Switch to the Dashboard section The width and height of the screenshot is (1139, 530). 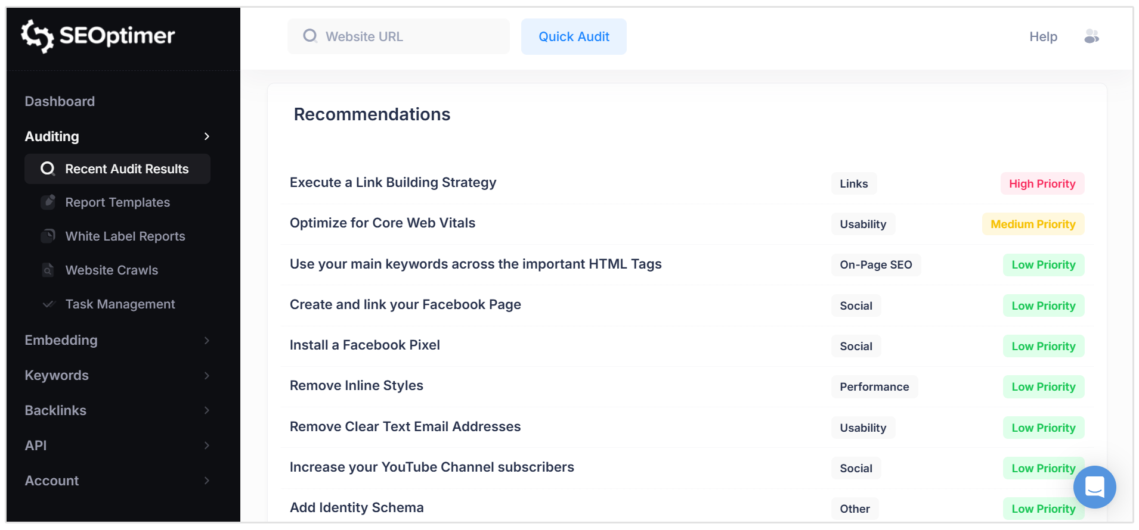60,101
